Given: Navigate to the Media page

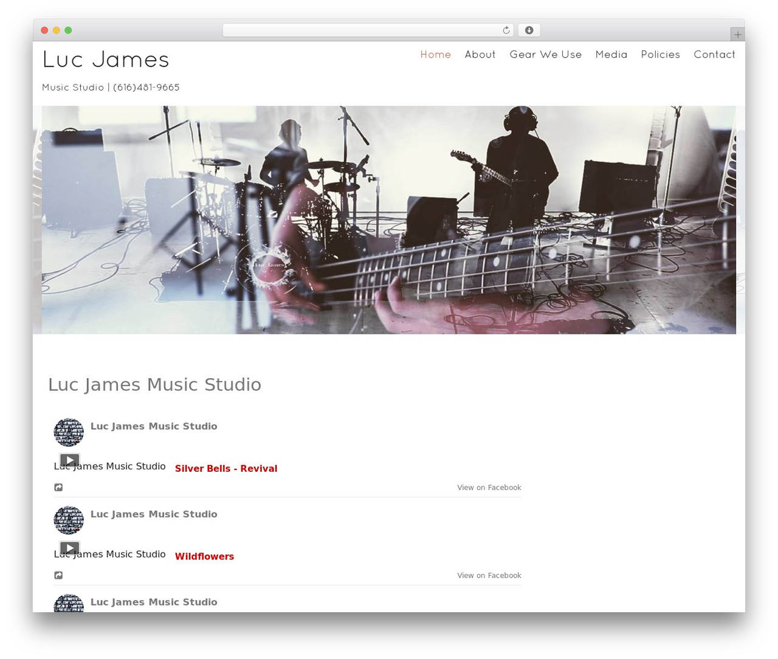Looking at the screenshot, I should pyautogui.click(x=611, y=55).
